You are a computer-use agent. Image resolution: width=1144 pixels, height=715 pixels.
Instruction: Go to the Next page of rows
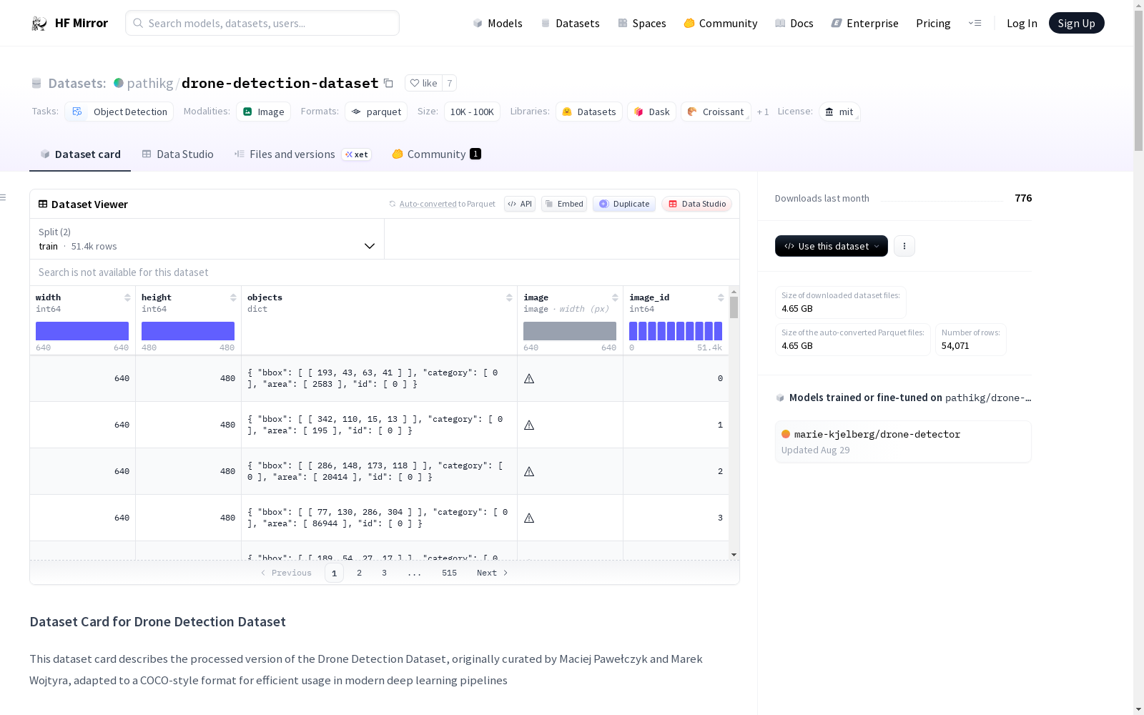(492, 573)
